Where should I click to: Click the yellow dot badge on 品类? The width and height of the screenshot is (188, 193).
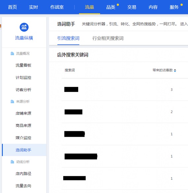click(118, 5)
